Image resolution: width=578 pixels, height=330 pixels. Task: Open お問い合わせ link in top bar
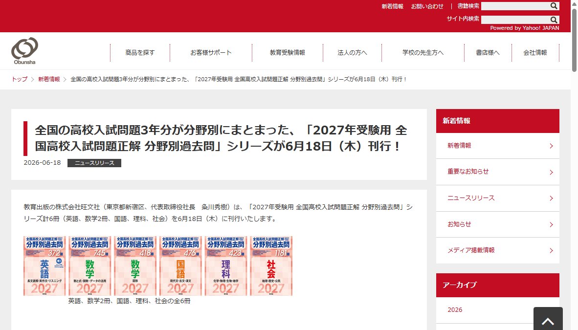click(427, 6)
